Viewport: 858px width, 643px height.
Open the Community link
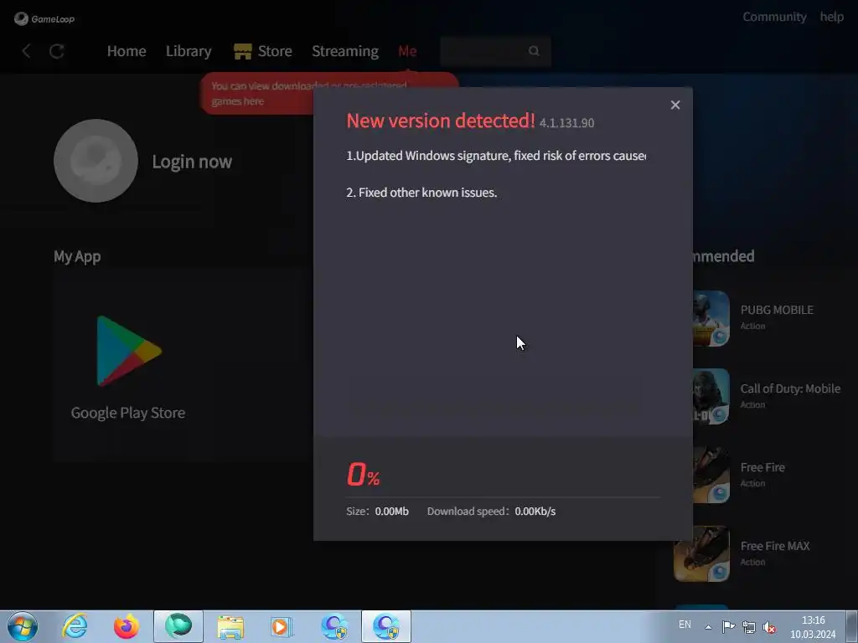(774, 17)
